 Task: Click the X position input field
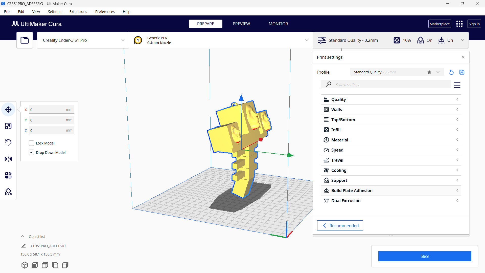52,110
